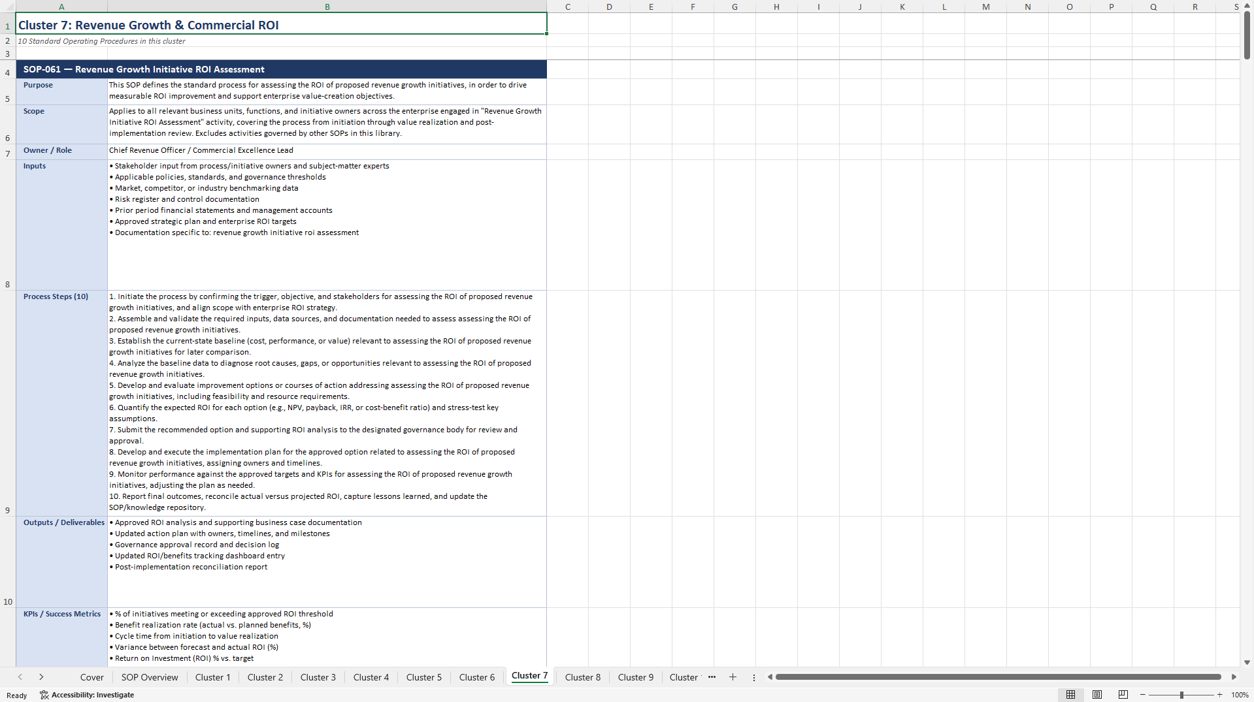
Task: Switch to Cluster 9 sheet
Action: click(636, 677)
